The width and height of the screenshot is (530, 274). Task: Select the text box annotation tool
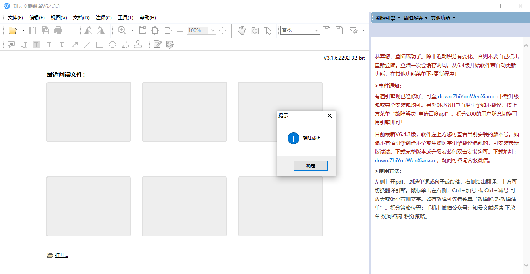tap(24, 45)
